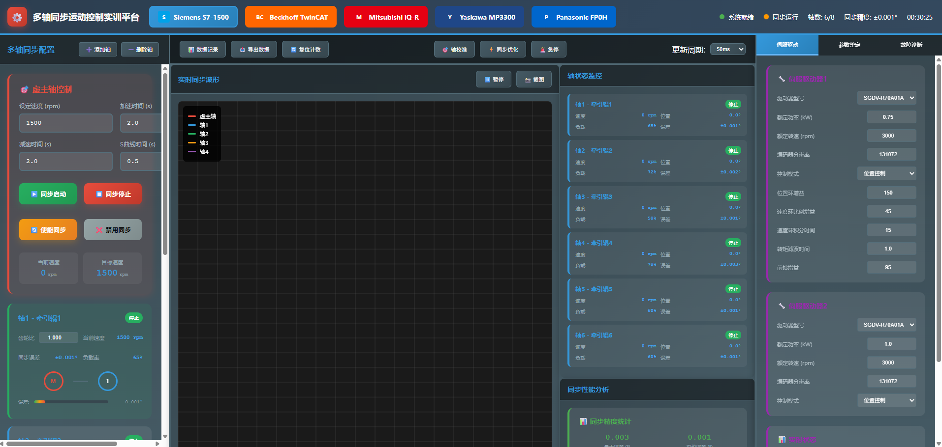The width and height of the screenshot is (942, 447).
Task: Click the 导出数据 export data button
Action: click(x=254, y=50)
